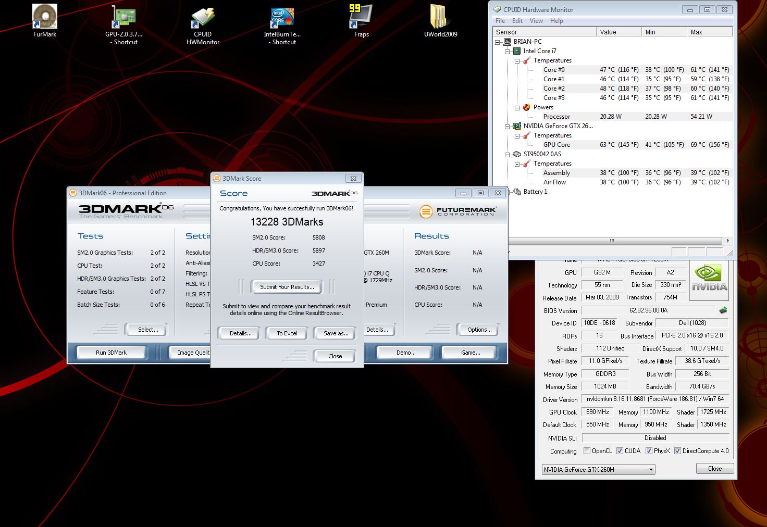Toggle the OpenCL checkbox in GPU-Z
767x527 pixels.
587,451
